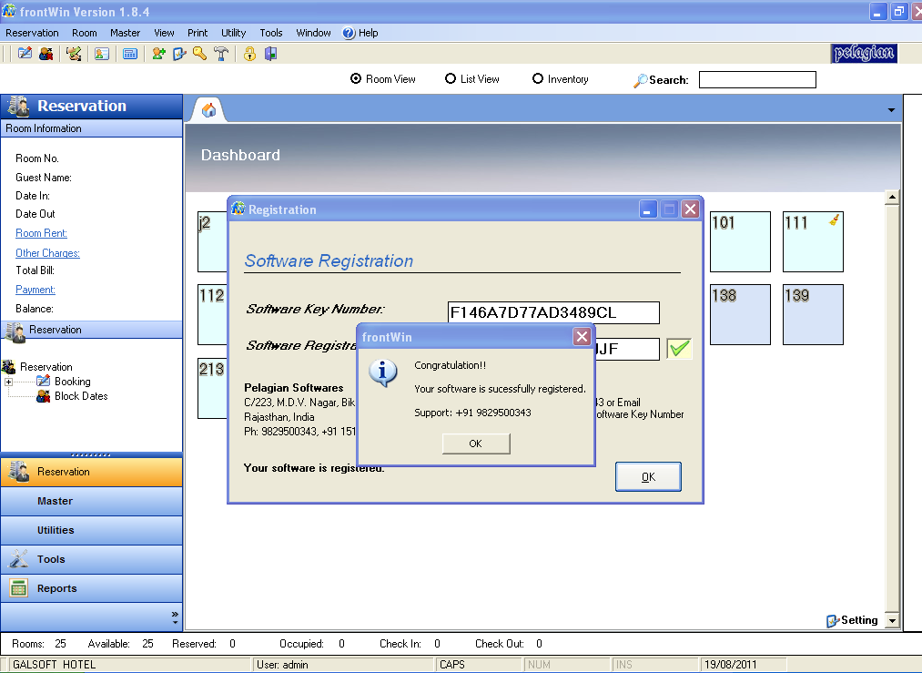Click the Block Dates tree item icon
This screenshot has height=673, width=922.
click(x=43, y=396)
